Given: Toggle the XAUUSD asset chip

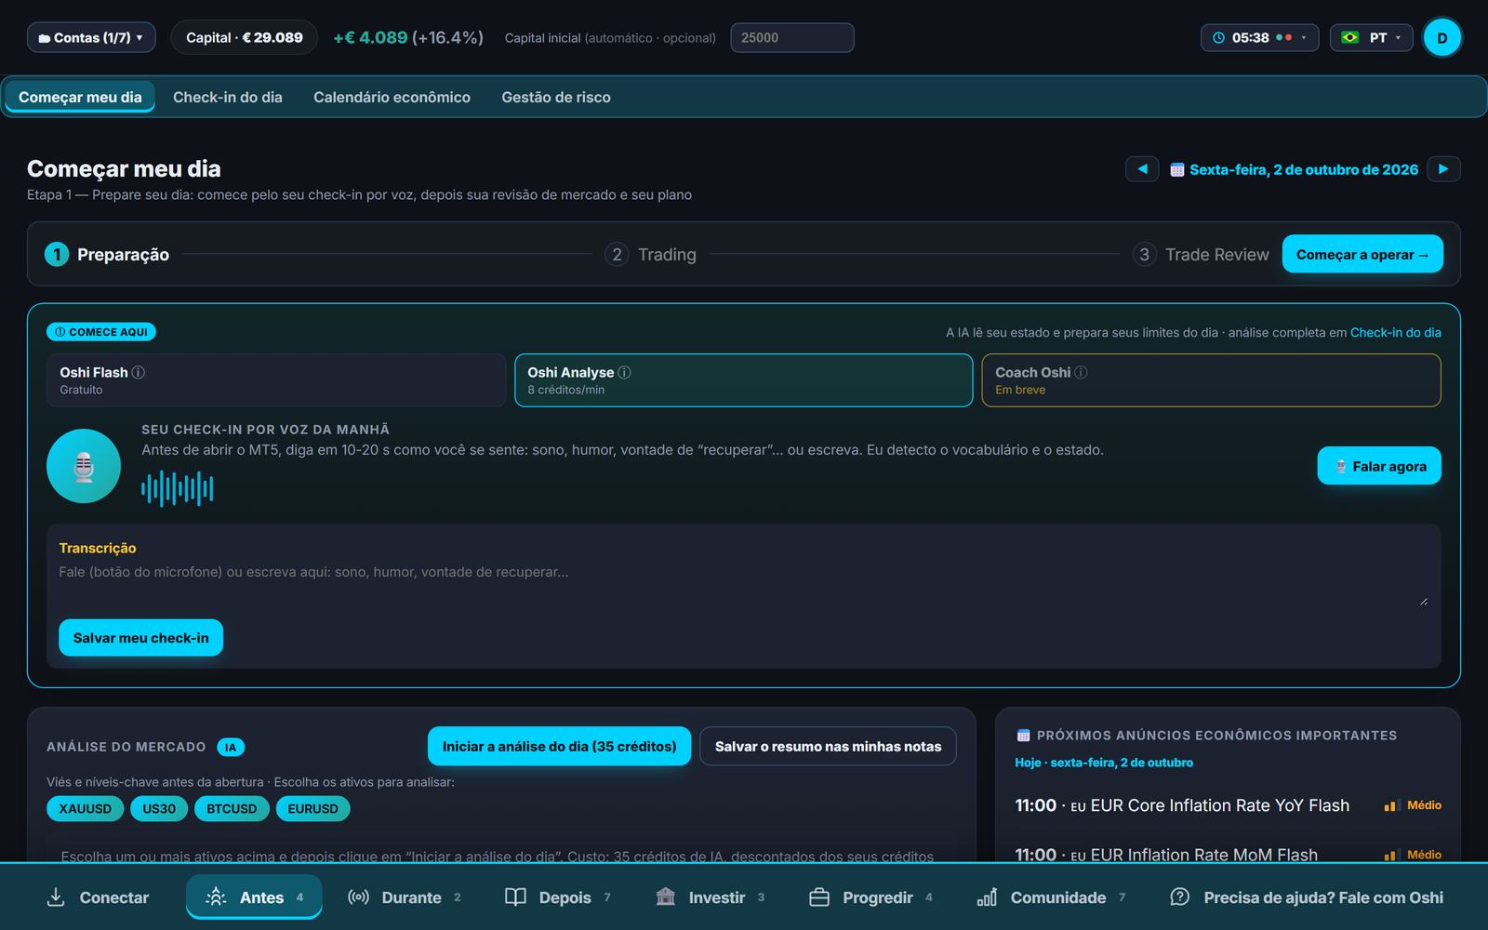Looking at the screenshot, I should [x=86, y=809].
